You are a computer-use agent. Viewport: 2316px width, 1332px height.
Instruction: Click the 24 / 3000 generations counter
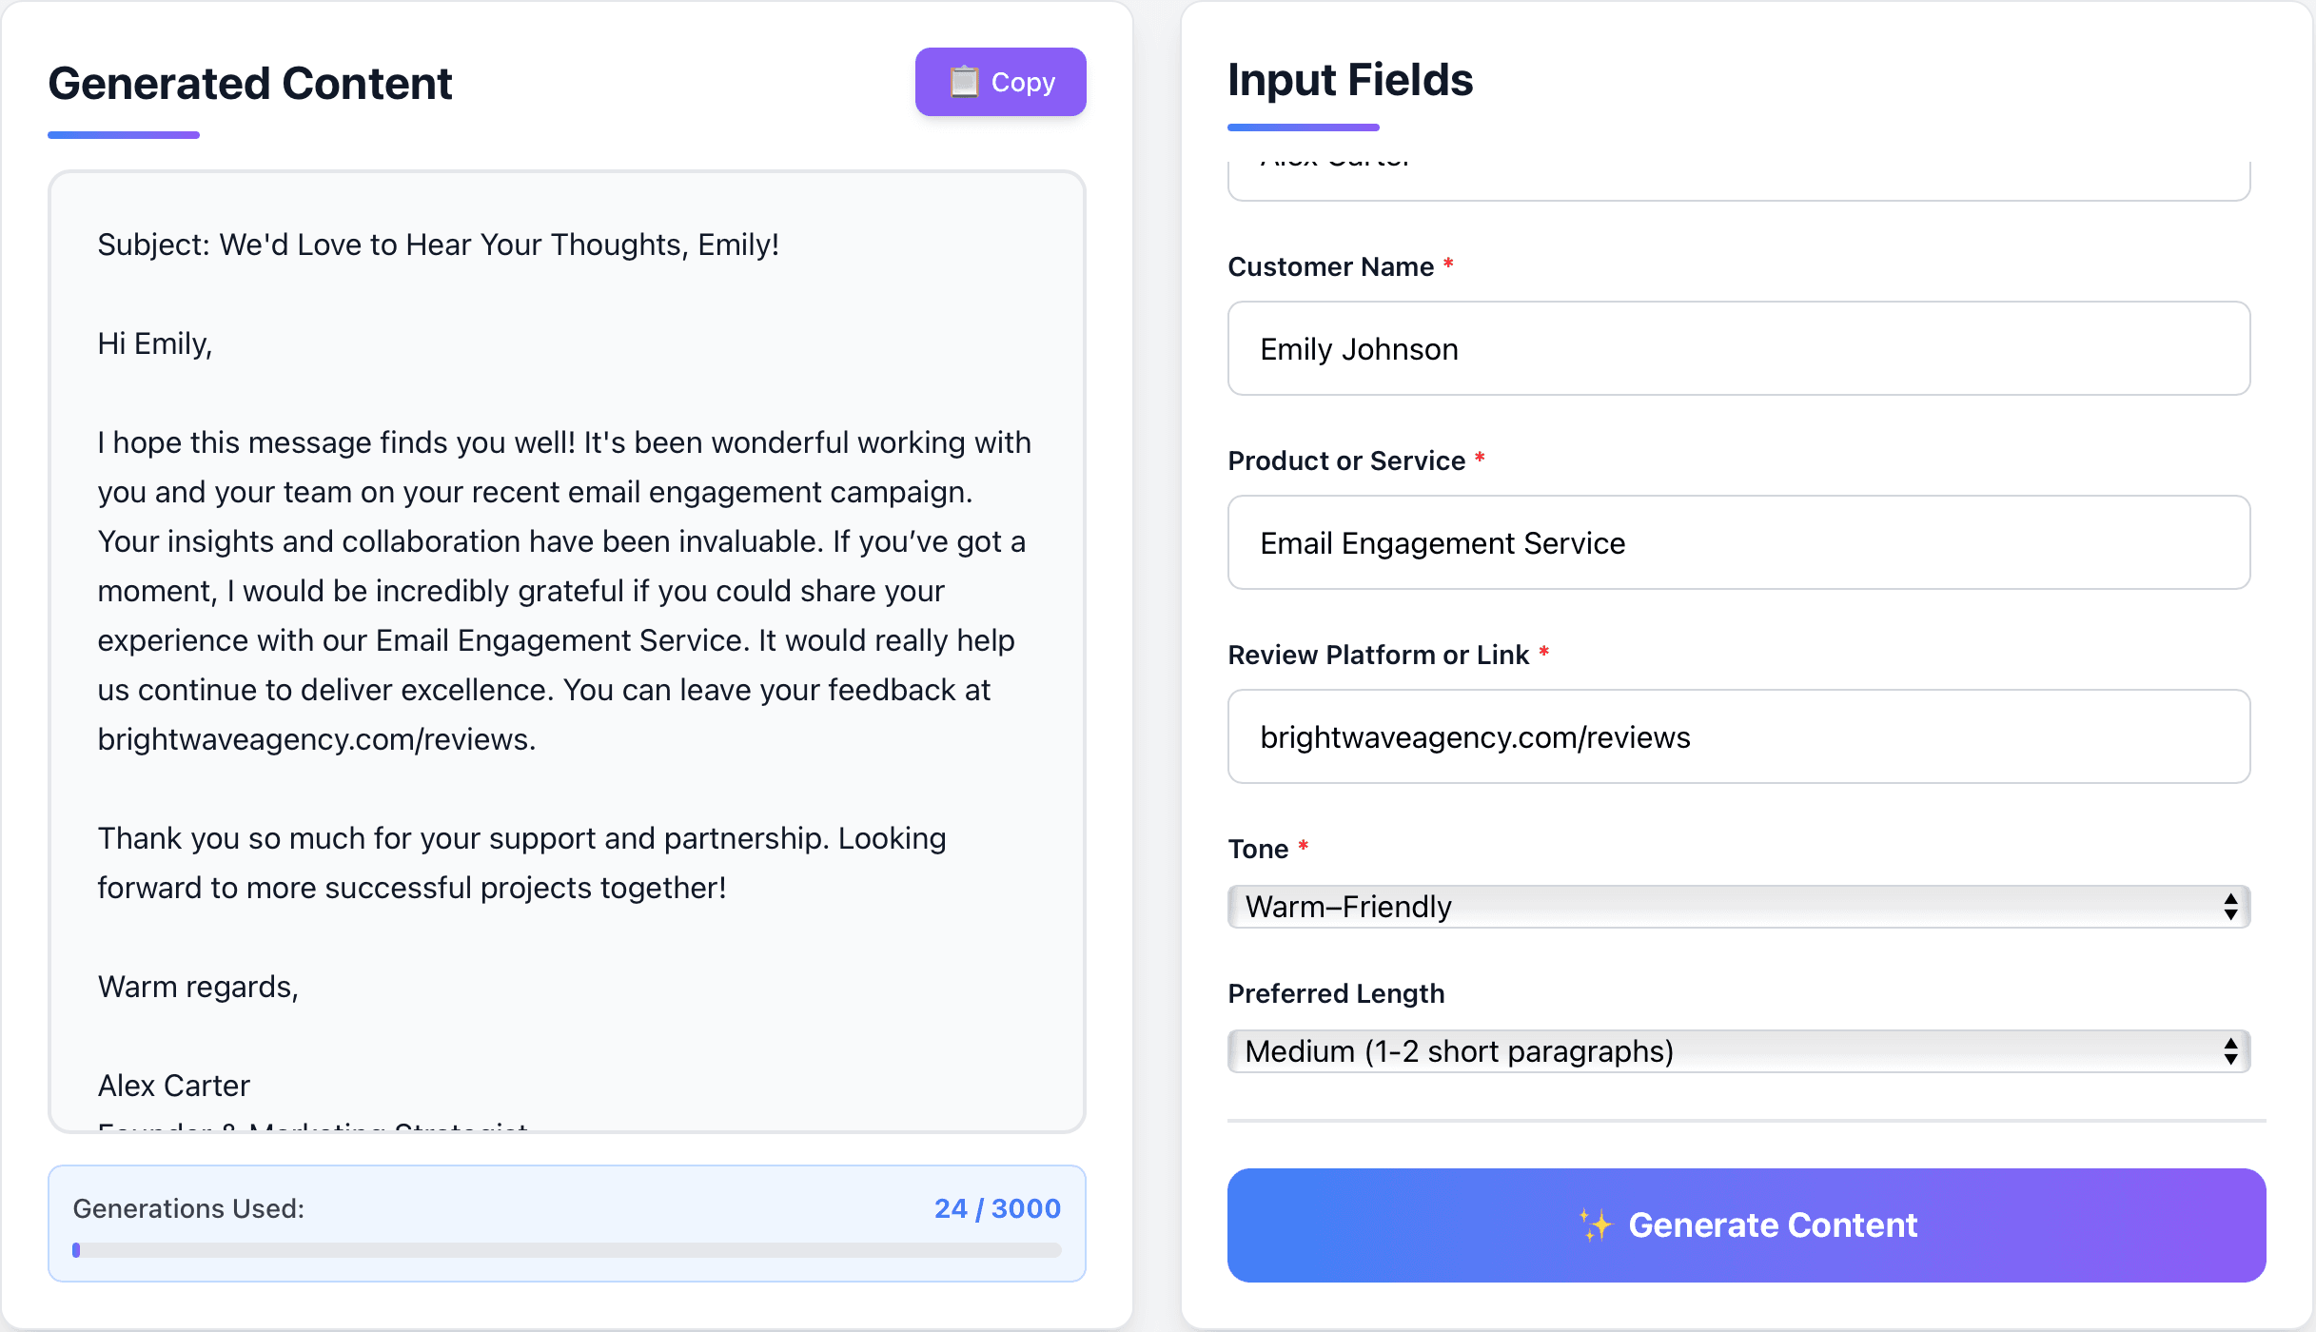tap(996, 1208)
